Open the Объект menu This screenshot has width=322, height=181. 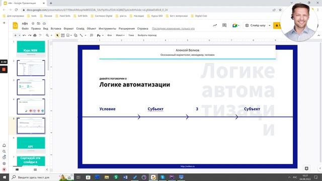92,29
